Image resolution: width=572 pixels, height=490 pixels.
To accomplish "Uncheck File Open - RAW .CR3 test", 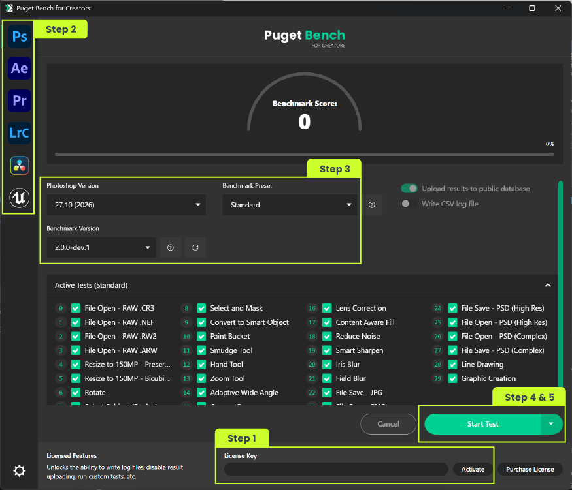I will [x=76, y=309].
